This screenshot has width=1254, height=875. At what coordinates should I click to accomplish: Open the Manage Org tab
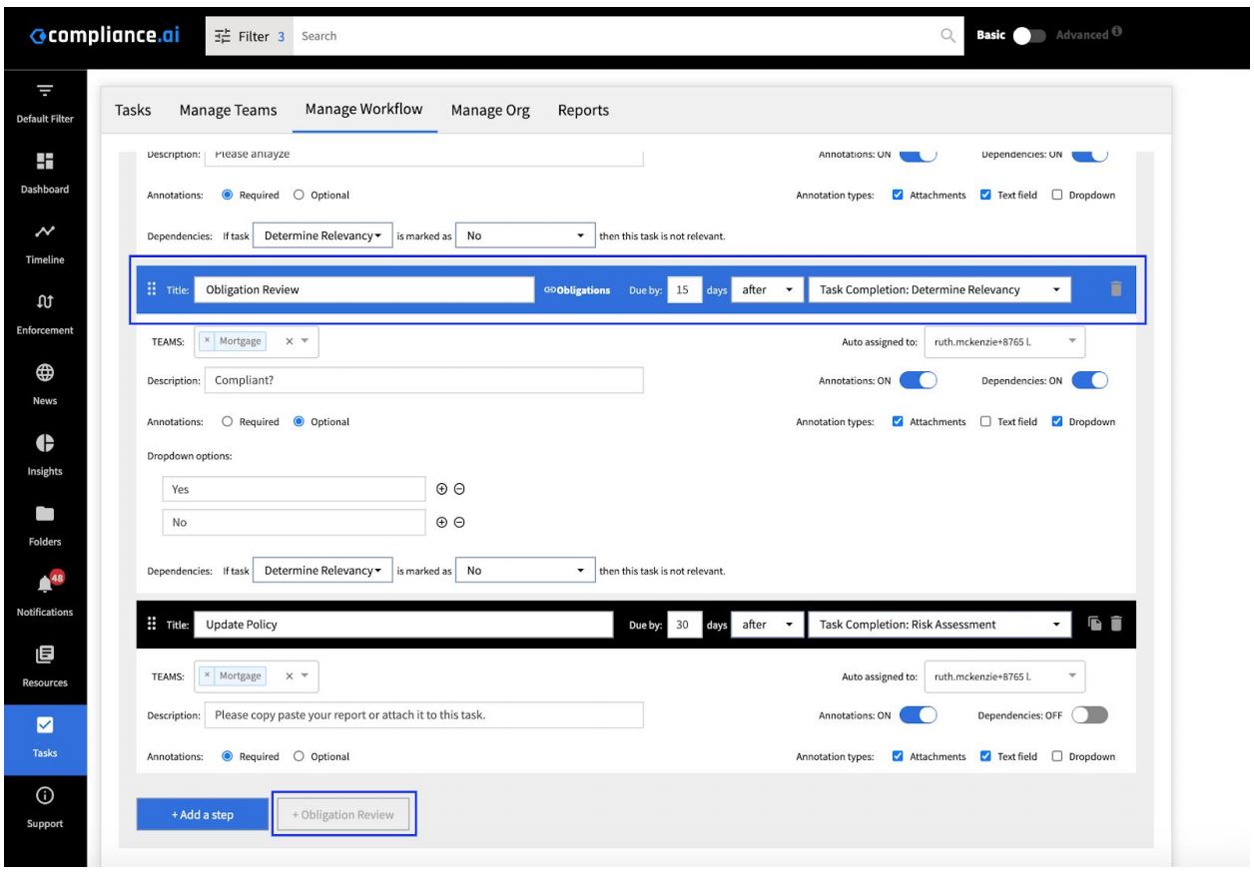tap(490, 110)
